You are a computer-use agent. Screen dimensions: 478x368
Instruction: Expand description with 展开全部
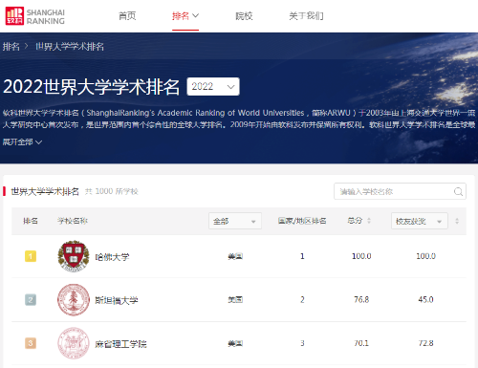click(22, 141)
